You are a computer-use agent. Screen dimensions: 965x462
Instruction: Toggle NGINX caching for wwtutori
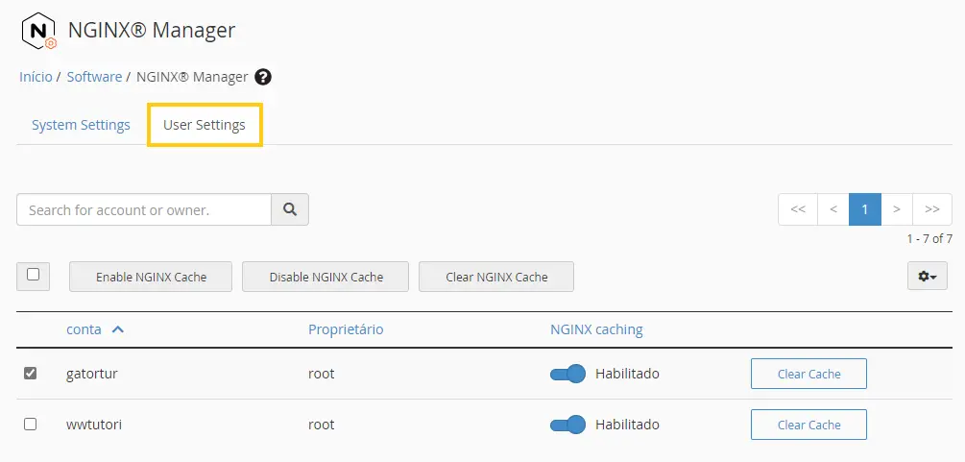(567, 426)
